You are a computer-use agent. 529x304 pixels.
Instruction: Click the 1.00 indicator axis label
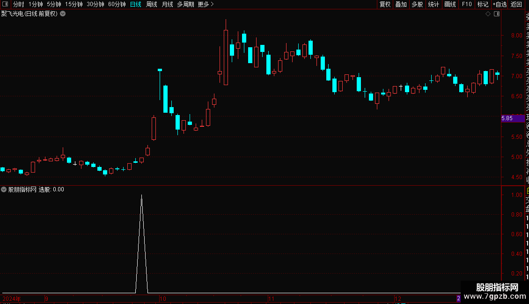click(517, 195)
